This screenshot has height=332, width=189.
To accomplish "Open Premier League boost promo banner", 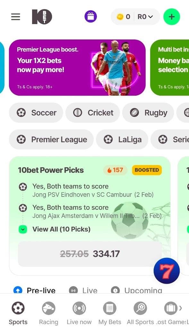I will pos(77,67).
